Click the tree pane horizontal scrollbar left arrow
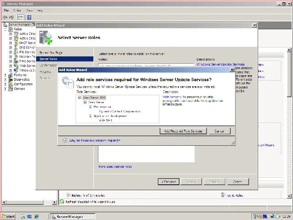Viewport: 293px width, 220px height. [x=4, y=202]
